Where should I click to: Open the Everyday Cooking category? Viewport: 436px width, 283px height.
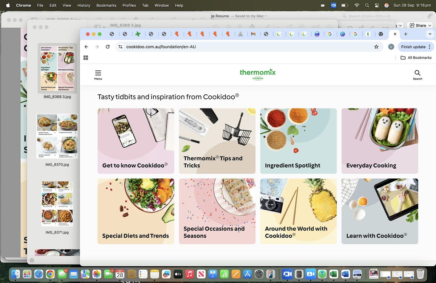[380, 141]
